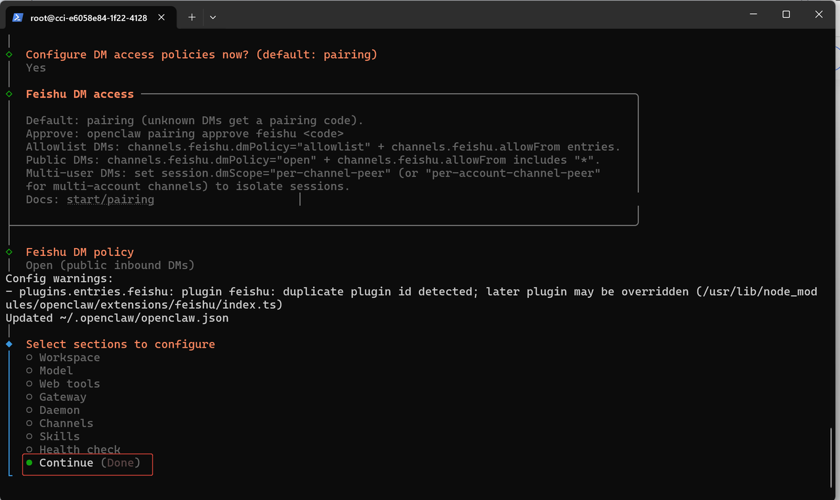
Task: Click the PowerShell icon in the terminal tab
Action: [18, 18]
